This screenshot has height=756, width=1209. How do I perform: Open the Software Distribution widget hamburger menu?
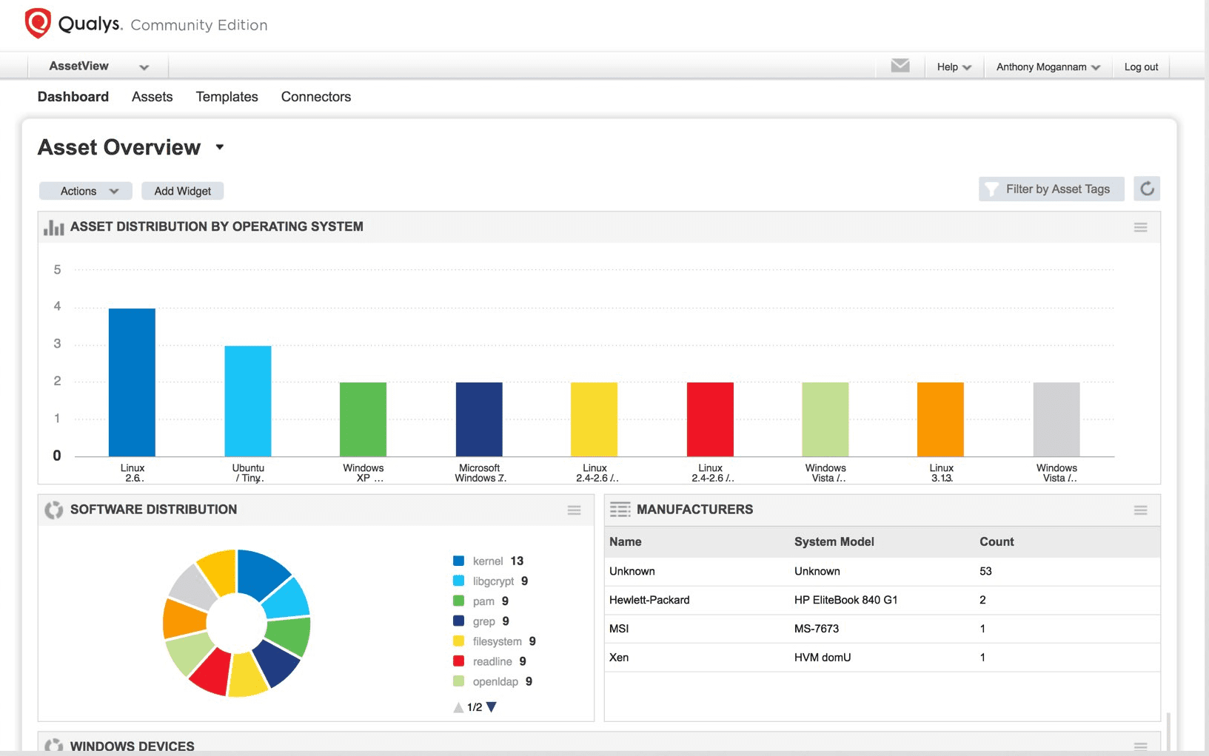click(574, 510)
